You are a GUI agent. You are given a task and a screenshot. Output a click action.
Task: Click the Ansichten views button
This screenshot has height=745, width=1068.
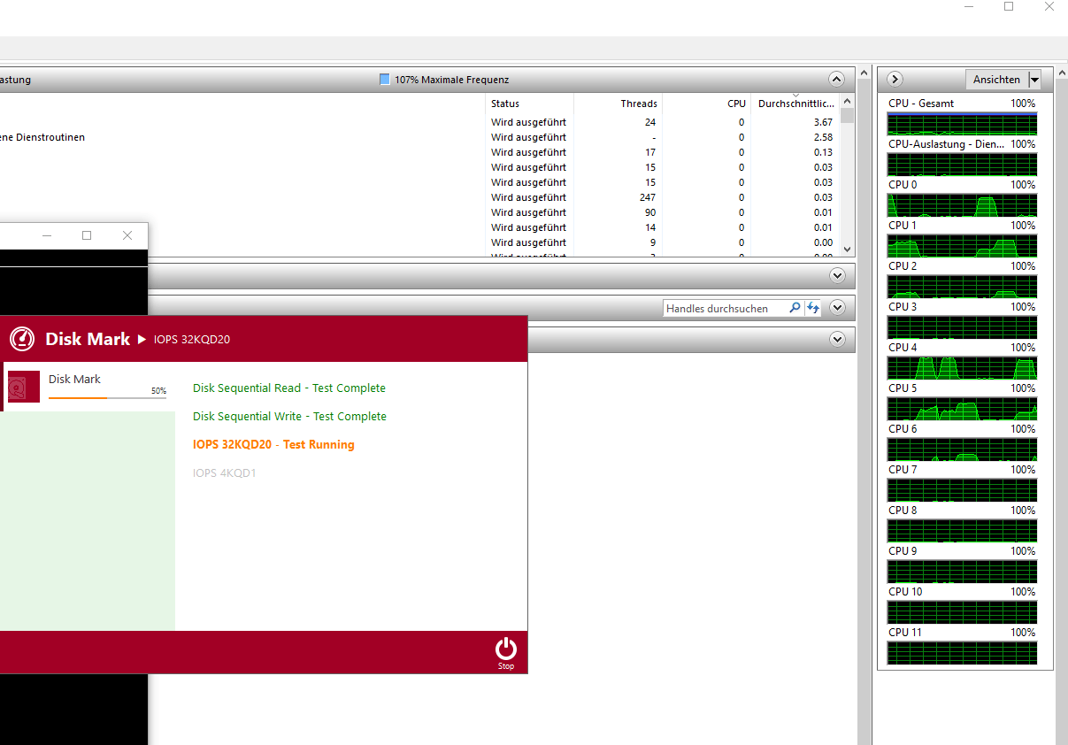pos(996,80)
